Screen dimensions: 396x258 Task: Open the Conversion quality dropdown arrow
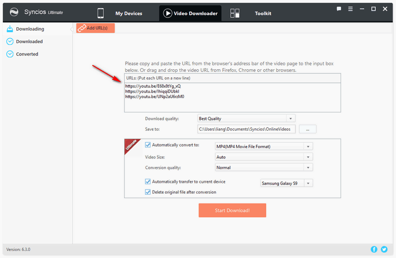coord(308,167)
